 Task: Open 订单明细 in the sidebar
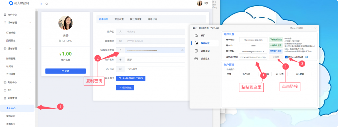(11, 33)
